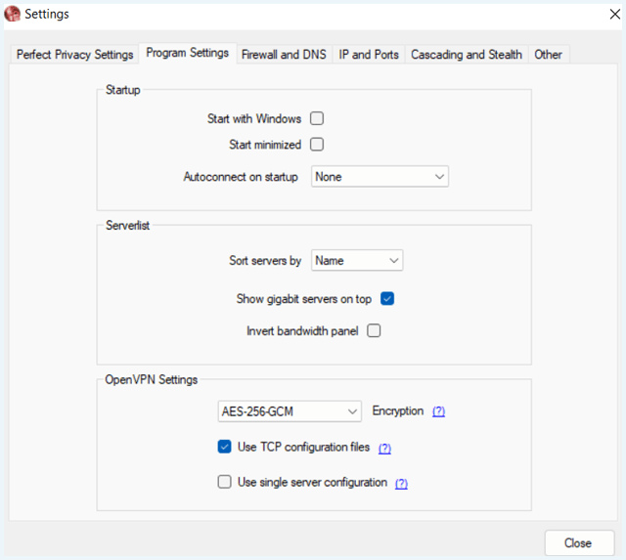Viewport: 626px width, 560px height.
Task: Click the Close button
Action: point(579,542)
